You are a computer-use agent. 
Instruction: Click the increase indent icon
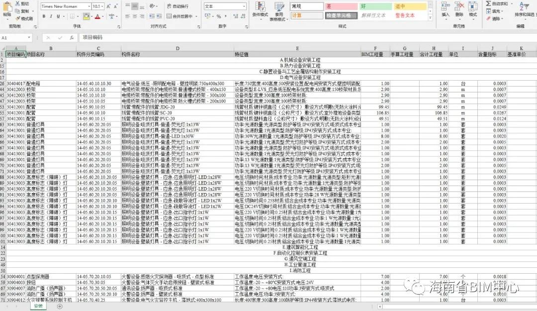point(159,16)
